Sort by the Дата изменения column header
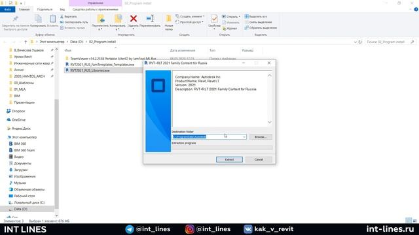Viewport: 419px width, 235px height. point(183,50)
